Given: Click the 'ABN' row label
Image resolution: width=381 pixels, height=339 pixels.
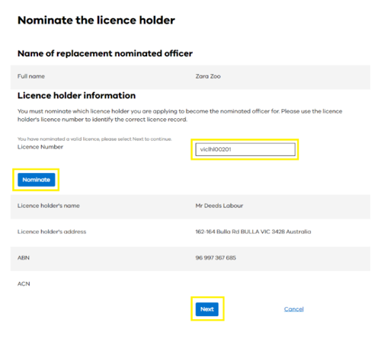Looking at the screenshot, I should pyautogui.click(x=24, y=257).
